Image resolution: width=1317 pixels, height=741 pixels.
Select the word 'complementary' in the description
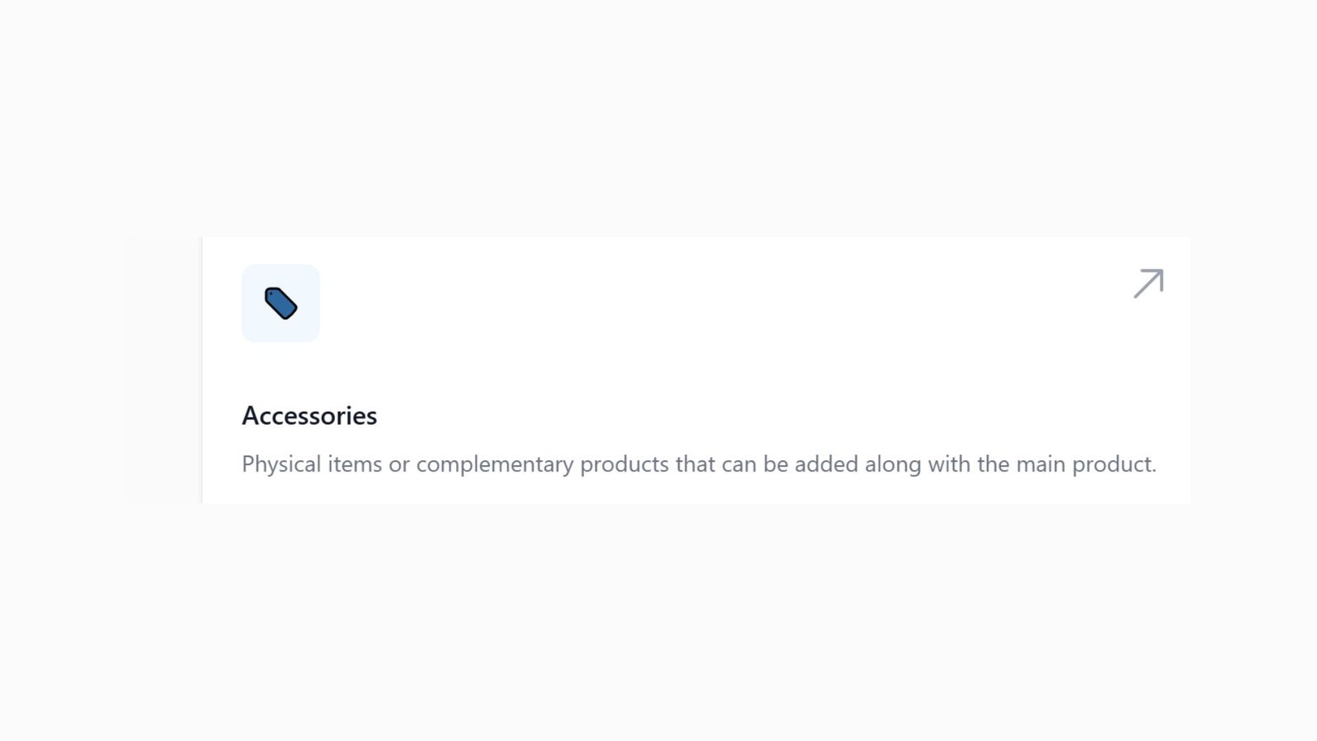click(x=492, y=464)
